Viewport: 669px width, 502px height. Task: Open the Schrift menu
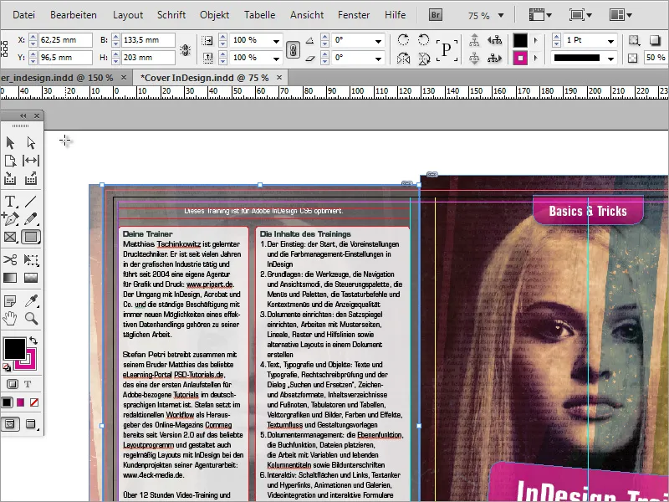coord(171,15)
